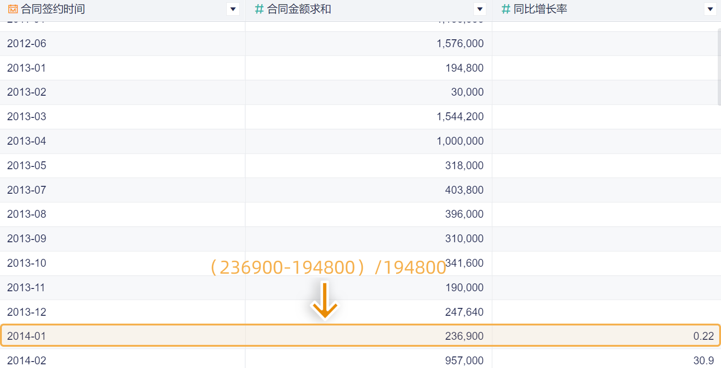Open dropdown arrow for 同比增长率 column
Screen dimensions: 721x368
[710, 9]
